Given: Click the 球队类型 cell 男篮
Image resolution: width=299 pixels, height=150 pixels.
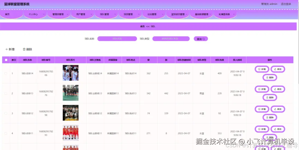Looking at the screenshot, I should [202, 93].
